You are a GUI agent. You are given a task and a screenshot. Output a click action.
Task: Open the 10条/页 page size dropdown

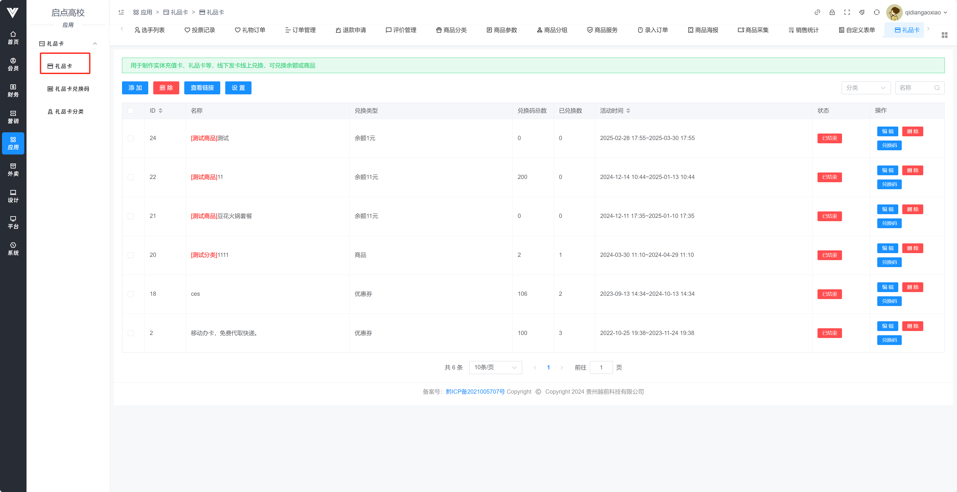tap(495, 367)
